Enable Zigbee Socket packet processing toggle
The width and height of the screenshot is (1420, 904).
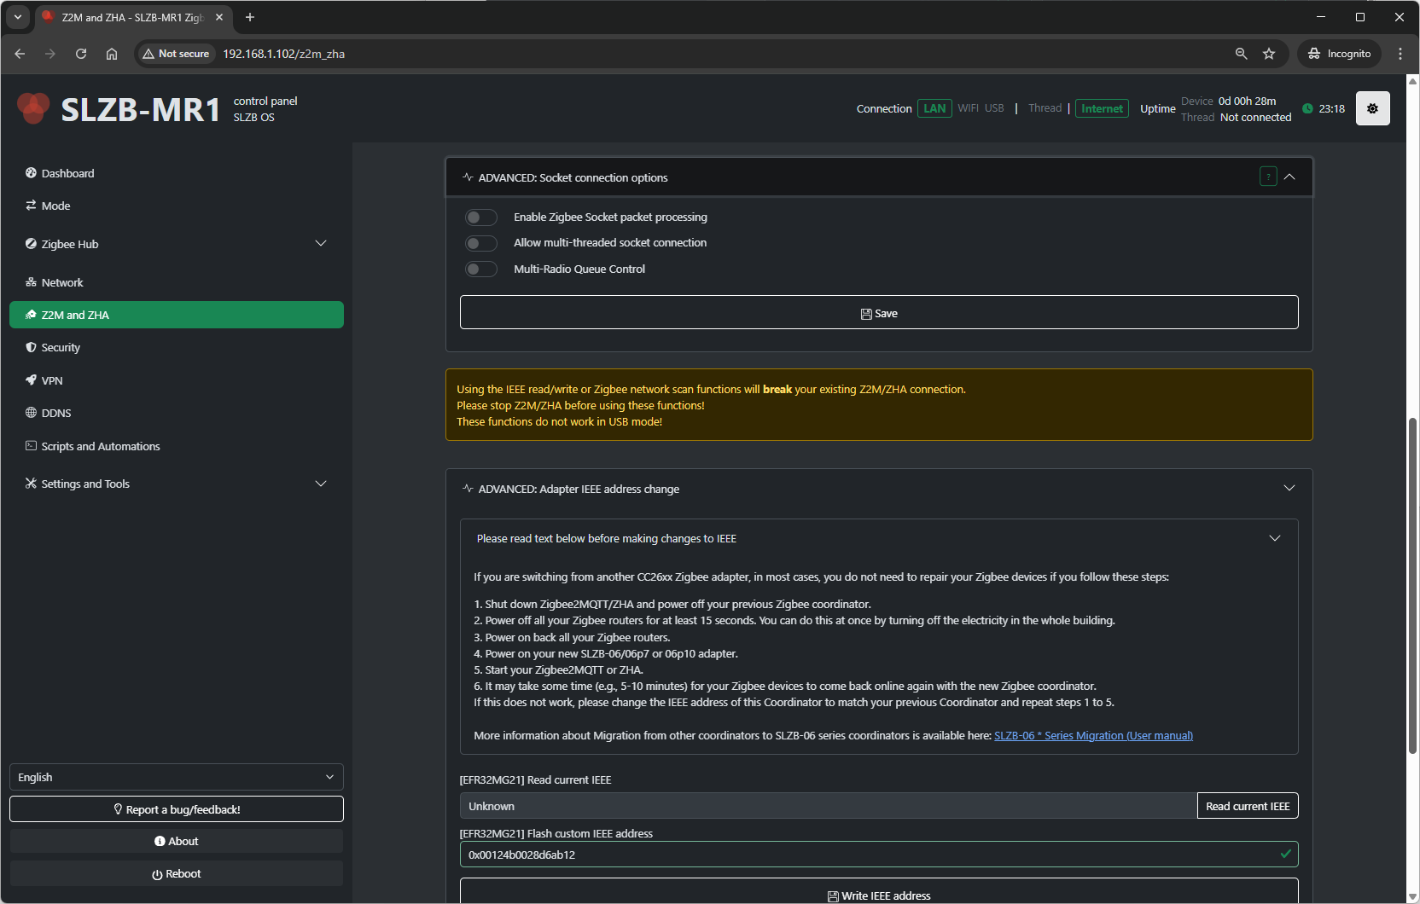481,217
